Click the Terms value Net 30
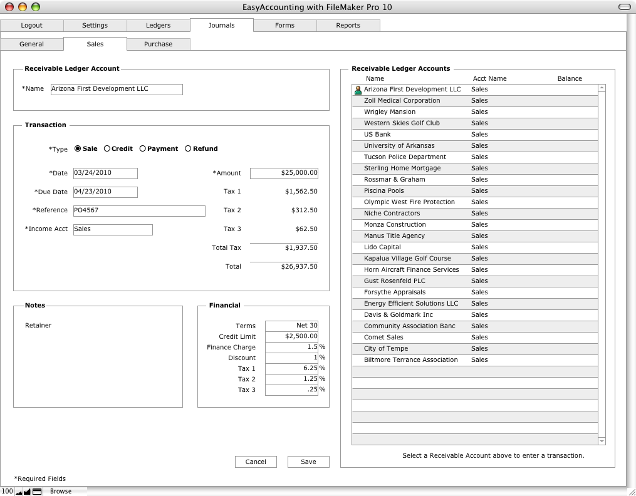Viewport: 636px width, 496px height. coord(291,326)
